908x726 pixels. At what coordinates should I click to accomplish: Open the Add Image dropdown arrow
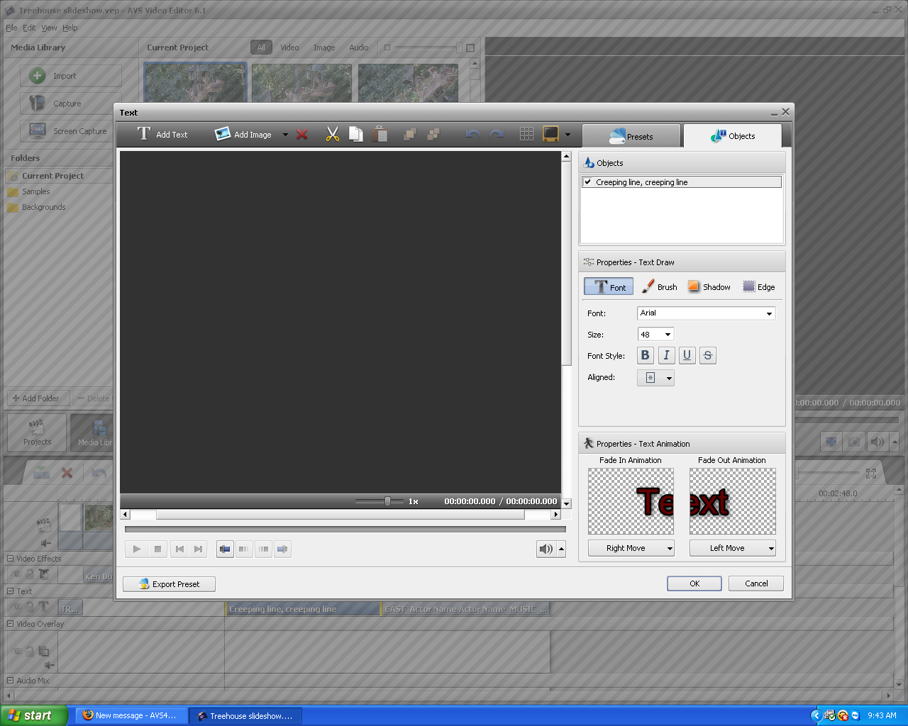[x=285, y=135]
